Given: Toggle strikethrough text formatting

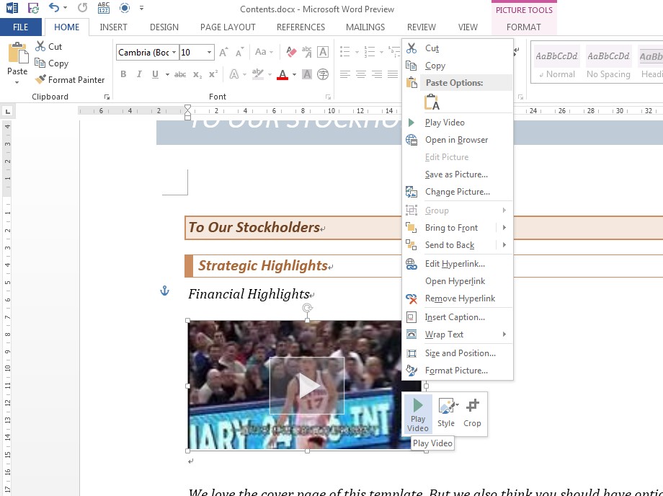Looking at the screenshot, I should (180, 74).
